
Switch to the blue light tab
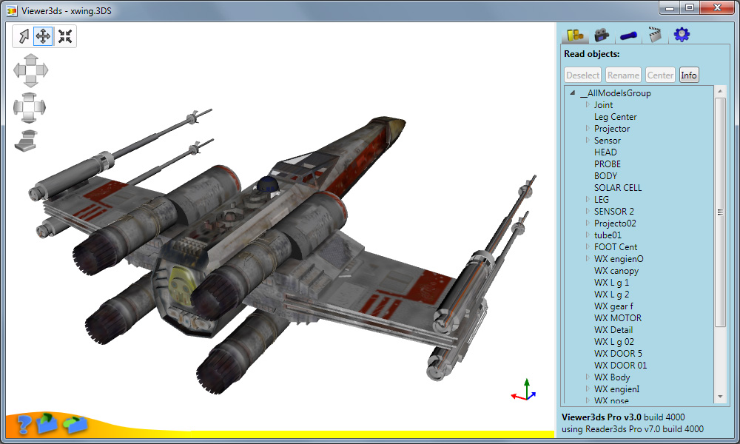tap(628, 36)
